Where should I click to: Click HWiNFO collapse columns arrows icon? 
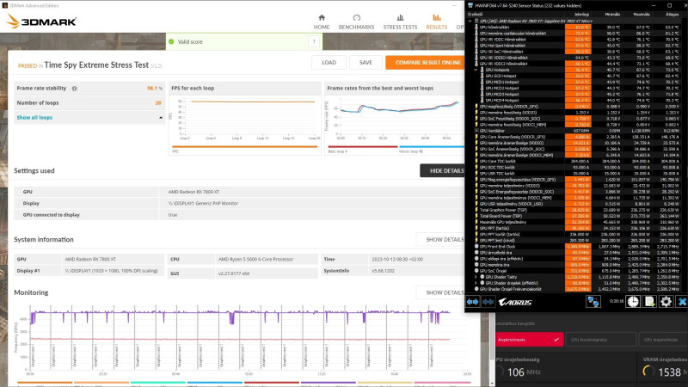pyautogui.click(x=488, y=302)
